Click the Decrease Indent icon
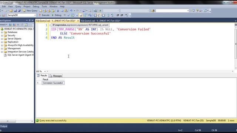 click(118, 15)
